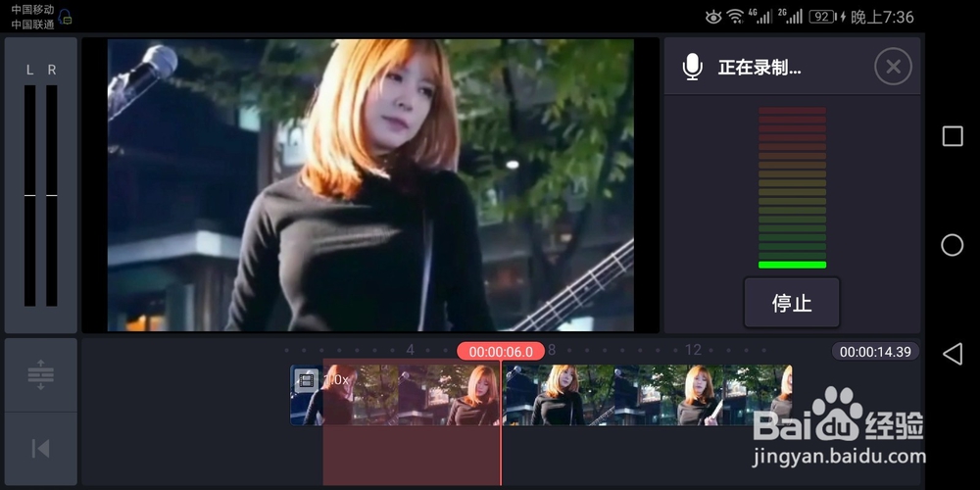This screenshot has width=980, height=490.
Task: Tap the recording input level meter
Action: (792, 187)
